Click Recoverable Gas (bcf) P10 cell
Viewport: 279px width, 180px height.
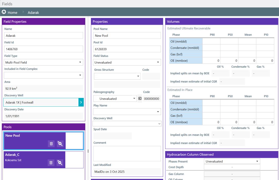265,54
